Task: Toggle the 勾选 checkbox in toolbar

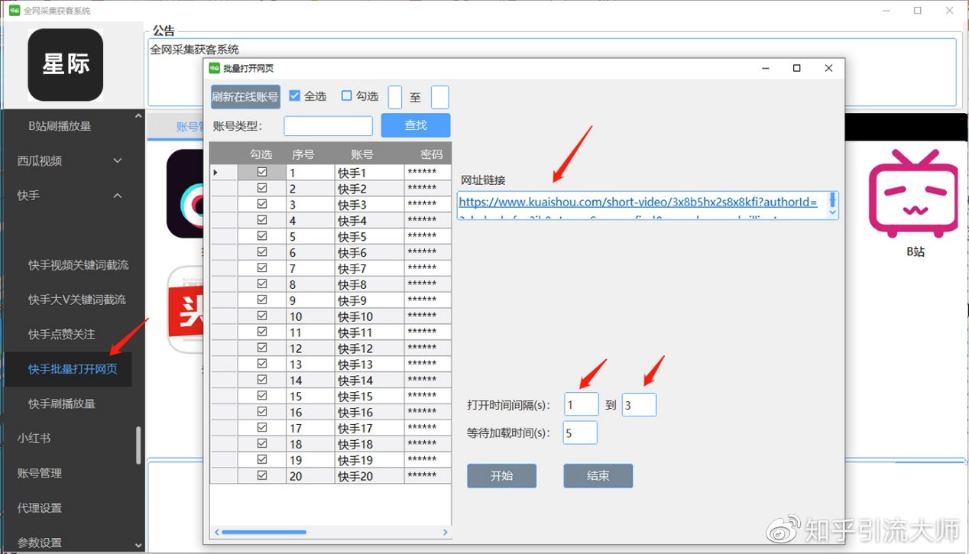Action: coord(347,96)
